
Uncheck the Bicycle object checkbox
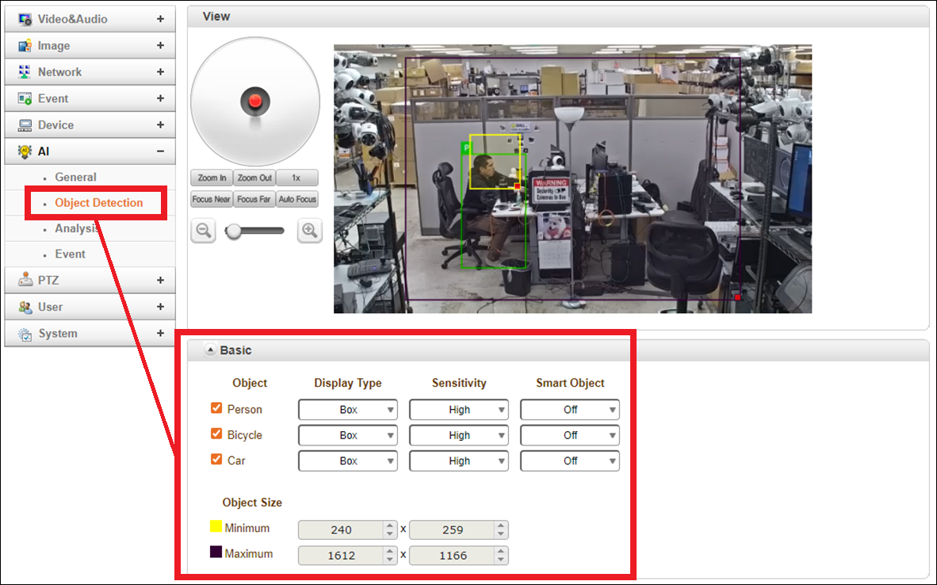click(x=216, y=434)
